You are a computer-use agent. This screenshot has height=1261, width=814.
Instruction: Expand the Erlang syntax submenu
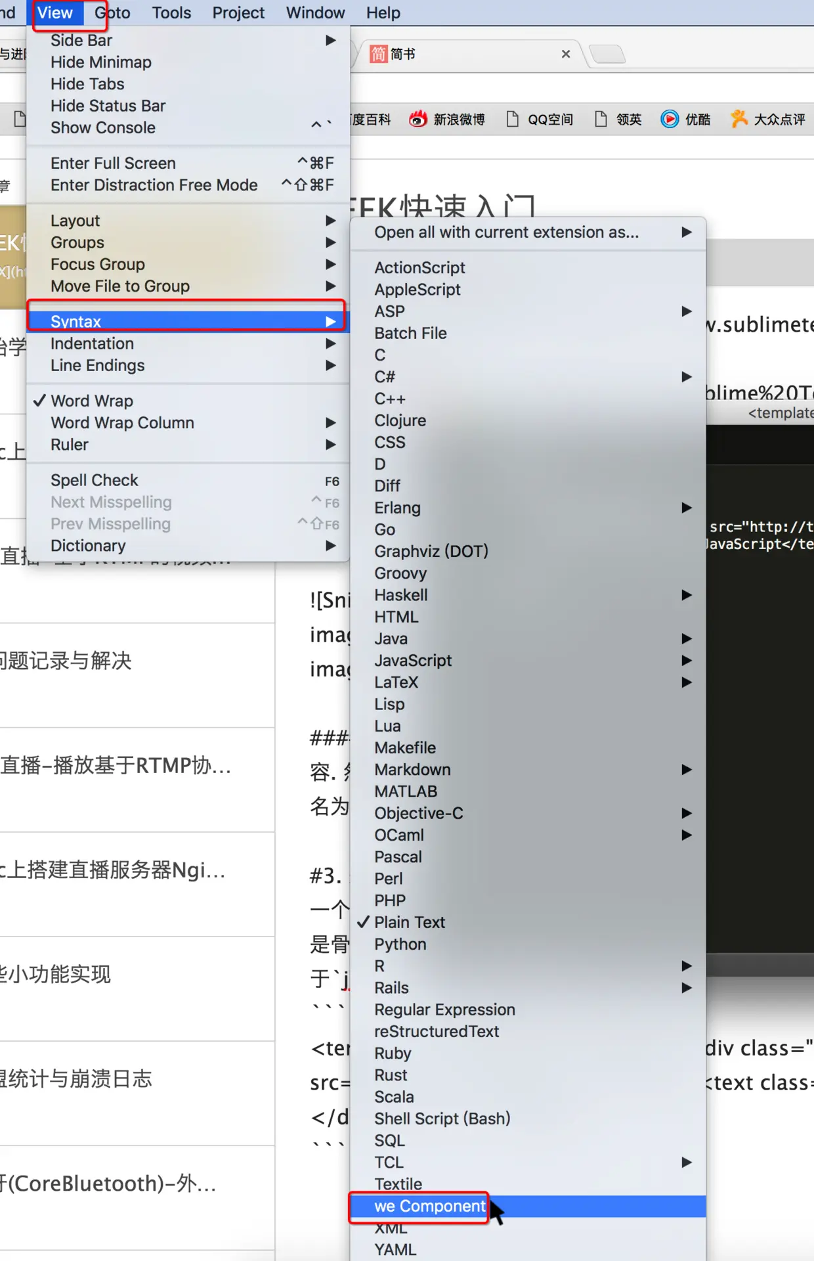528,508
